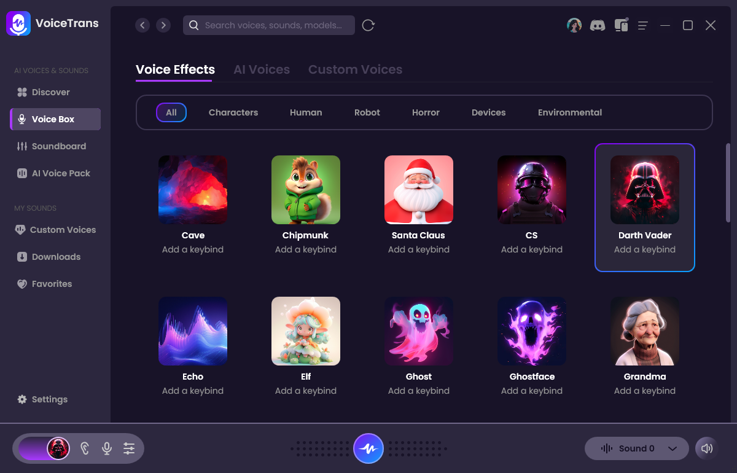Mute the output with the speaker icon
The image size is (737, 473).
pyautogui.click(x=706, y=448)
